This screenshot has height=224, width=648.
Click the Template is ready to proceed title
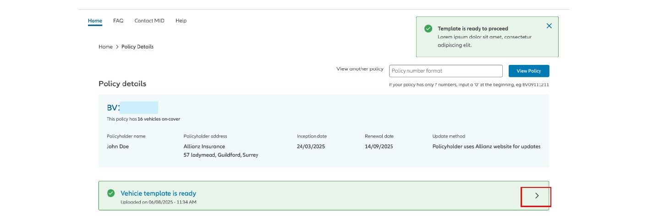pos(473,28)
